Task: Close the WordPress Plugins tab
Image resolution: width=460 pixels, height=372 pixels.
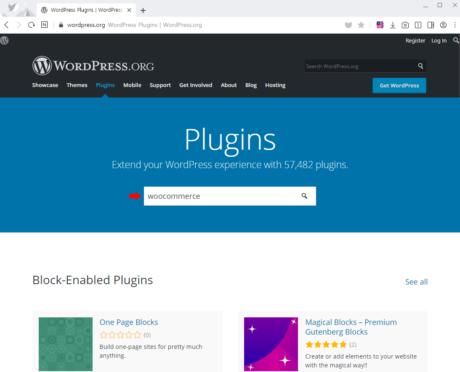Action: (129, 10)
